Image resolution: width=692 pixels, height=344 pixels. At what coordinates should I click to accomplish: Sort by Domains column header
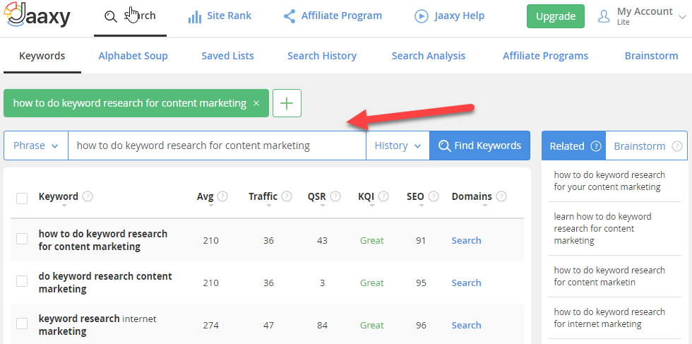(x=472, y=196)
